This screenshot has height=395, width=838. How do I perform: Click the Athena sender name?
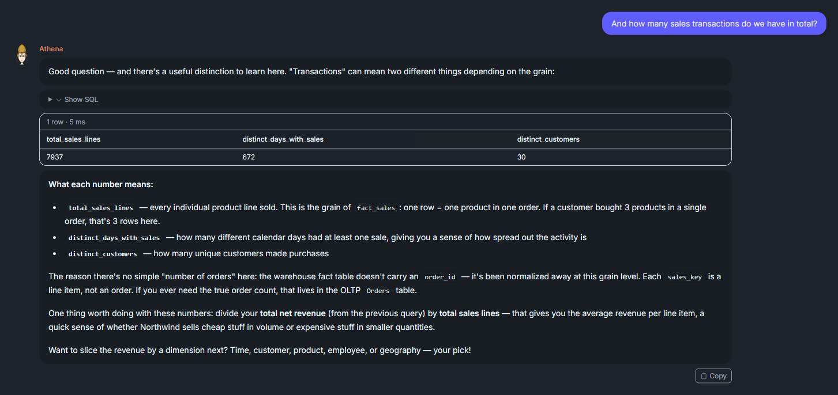51,49
